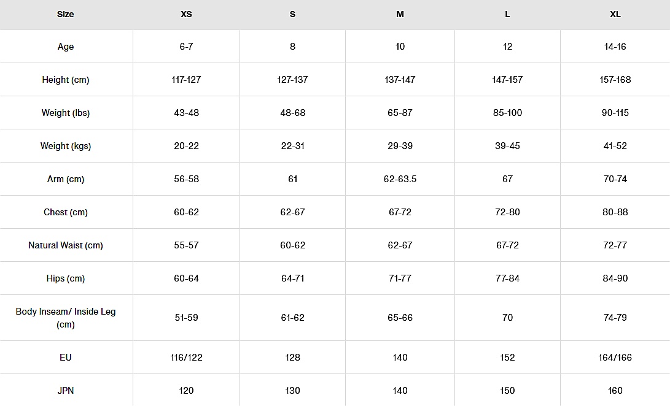Select the 62-63.5 arm length cell
The height and width of the screenshot is (406, 670).
pos(400,179)
